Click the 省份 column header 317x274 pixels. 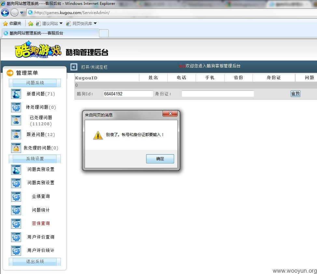(238, 78)
